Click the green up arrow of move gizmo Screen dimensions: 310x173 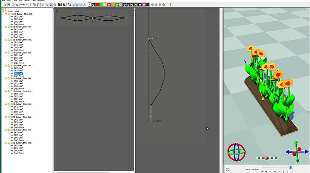[x=296, y=143]
